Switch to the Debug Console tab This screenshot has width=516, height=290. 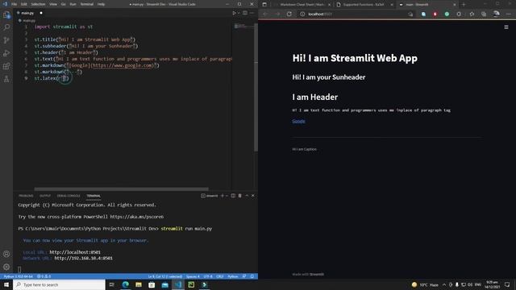(x=69, y=196)
